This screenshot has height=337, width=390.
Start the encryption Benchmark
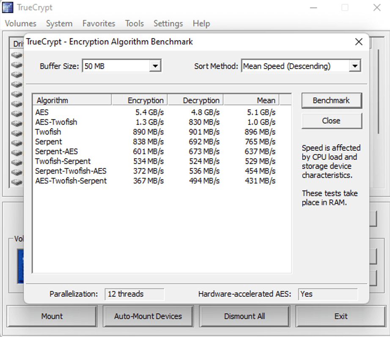pyautogui.click(x=331, y=100)
